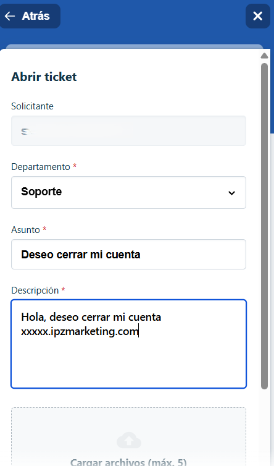Click the Solicitante field
The height and width of the screenshot is (466, 274).
point(128,131)
